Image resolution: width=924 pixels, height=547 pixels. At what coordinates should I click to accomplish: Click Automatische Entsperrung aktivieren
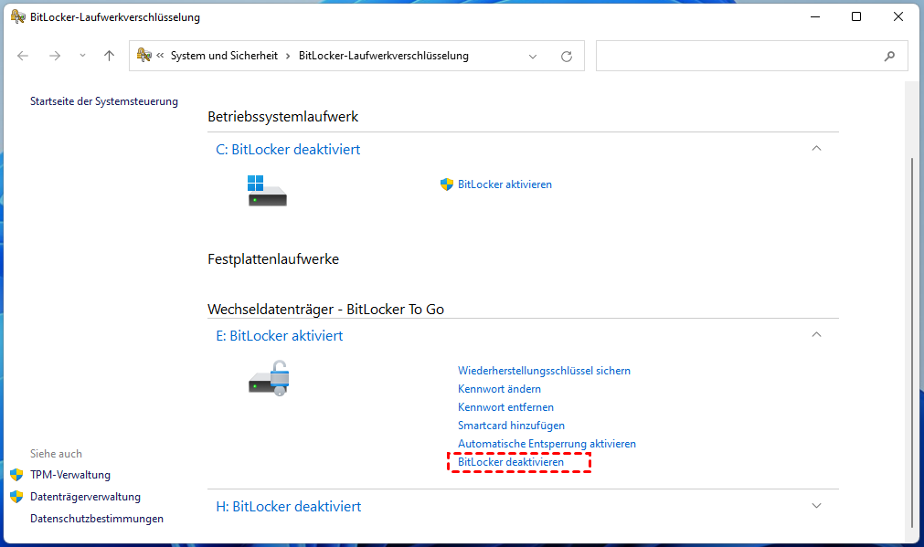(547, 444)
